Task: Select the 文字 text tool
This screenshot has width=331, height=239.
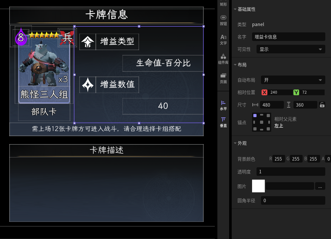Action: (223, 40)
